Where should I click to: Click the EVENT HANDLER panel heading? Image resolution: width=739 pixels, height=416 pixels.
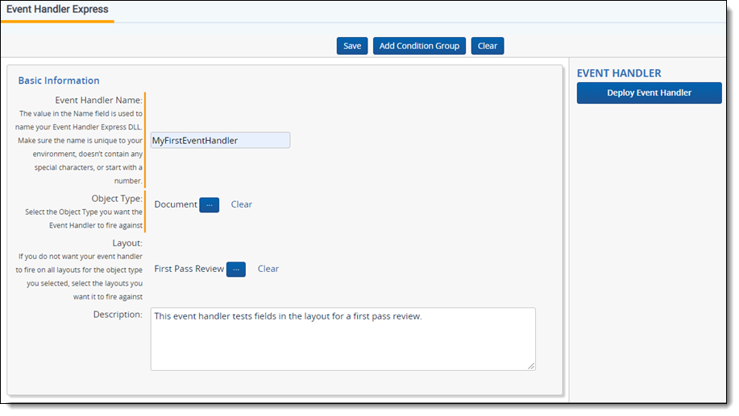point(619,73)
